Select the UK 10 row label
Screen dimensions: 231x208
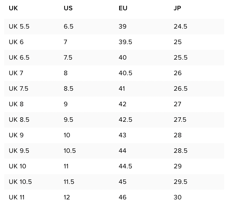(x=17, y=166)
